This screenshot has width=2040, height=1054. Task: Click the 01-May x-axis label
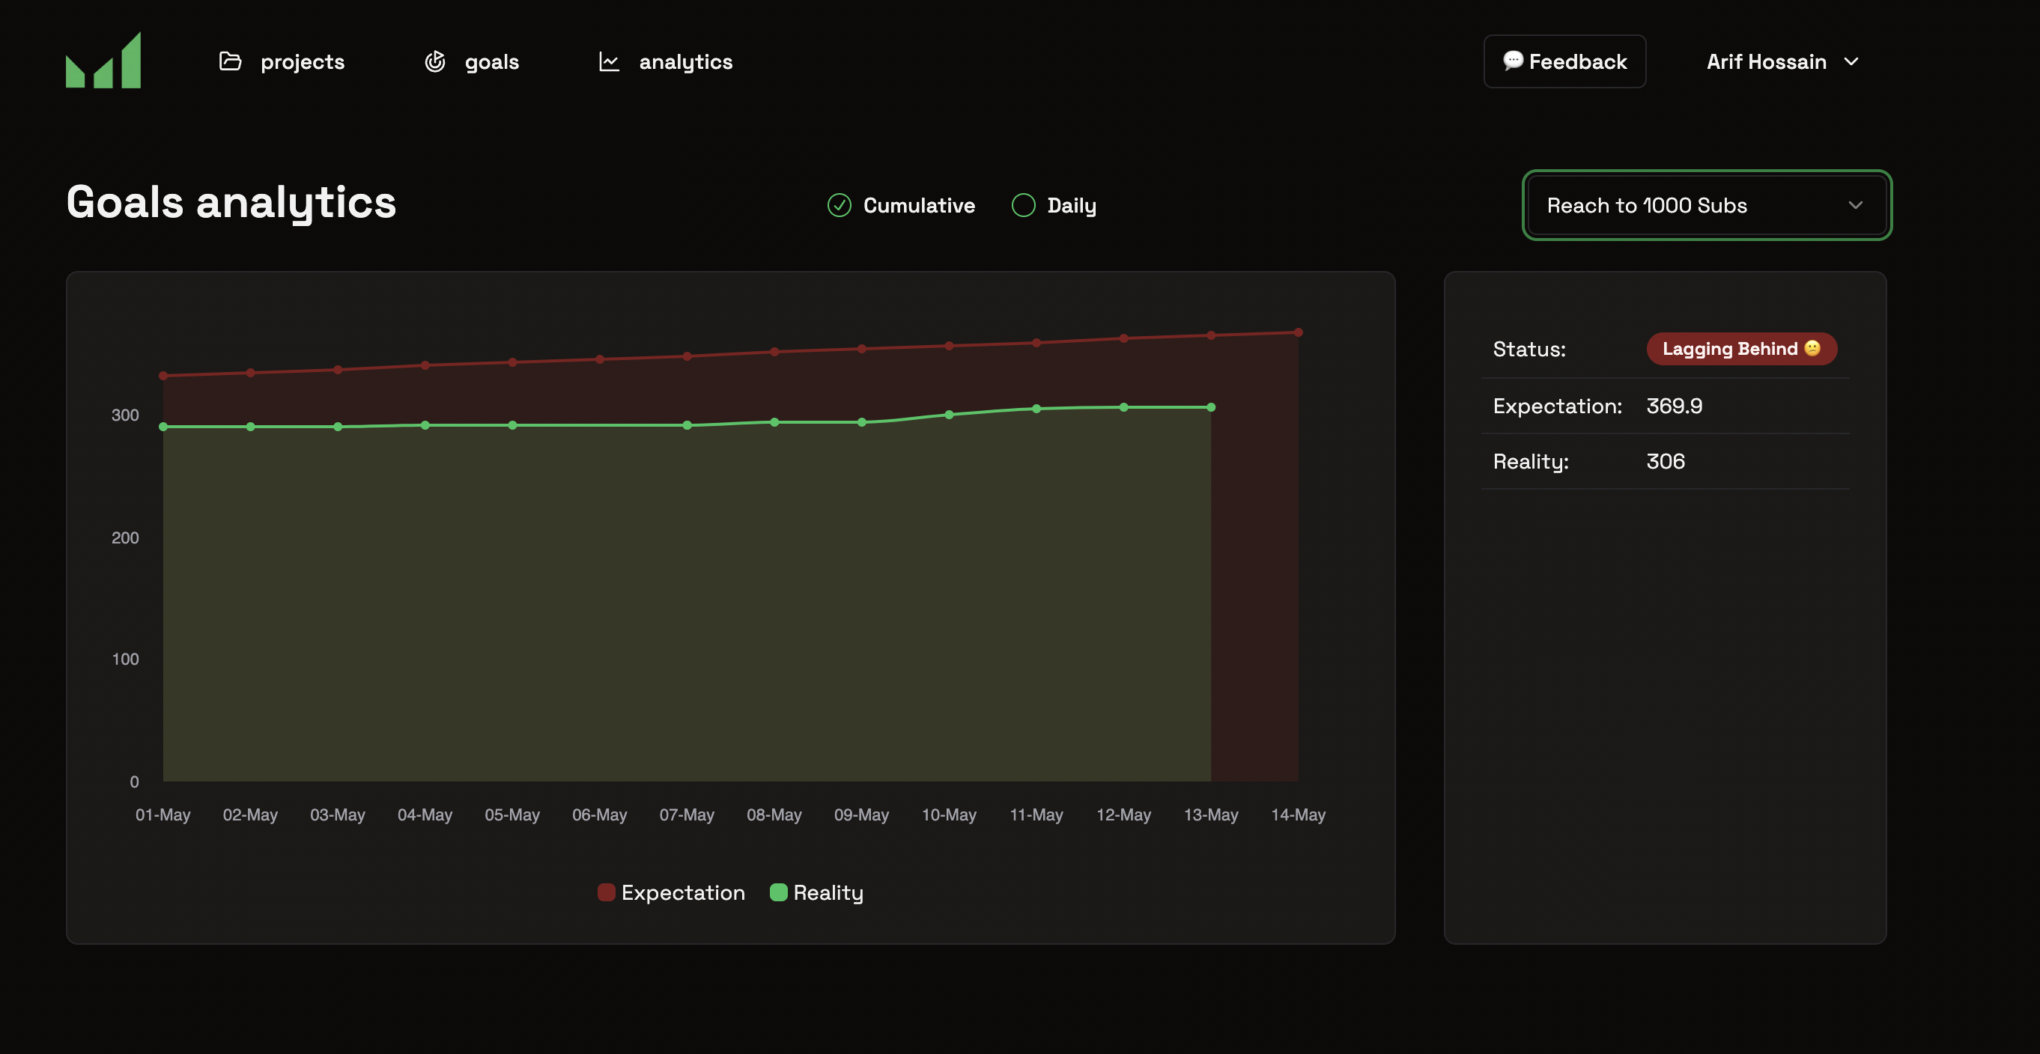(163, 815)
